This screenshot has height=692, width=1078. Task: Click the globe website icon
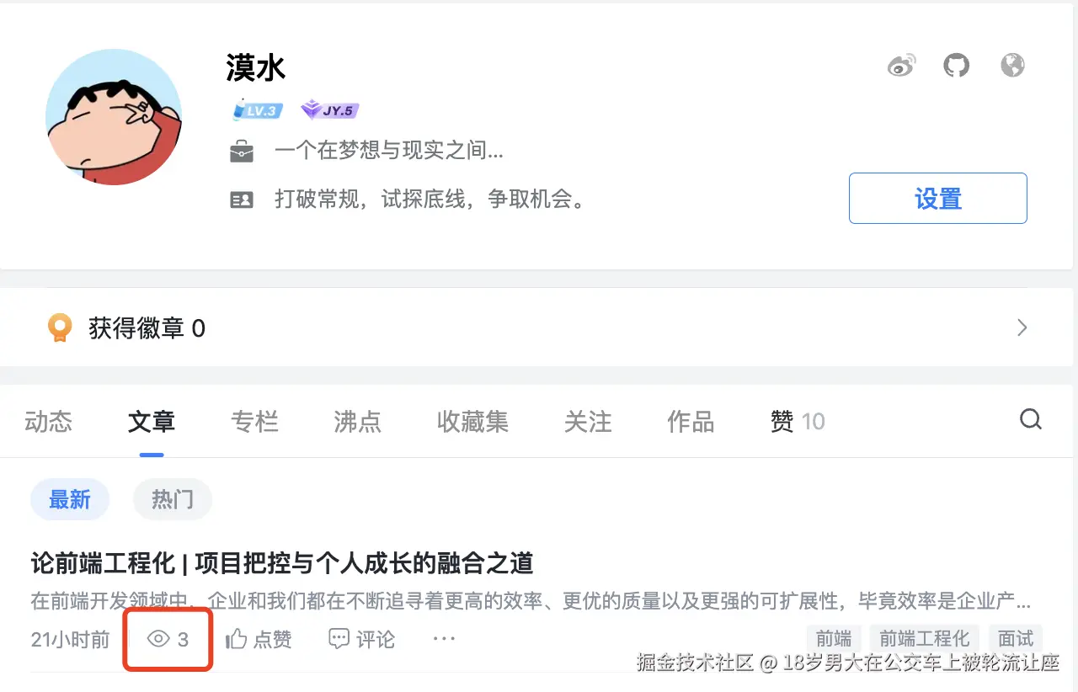click(1012, 64)
